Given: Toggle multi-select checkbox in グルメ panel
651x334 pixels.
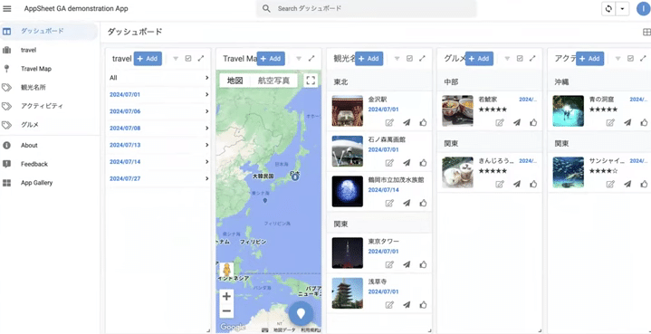Looking at the screenshot, I should pos(520,59).
